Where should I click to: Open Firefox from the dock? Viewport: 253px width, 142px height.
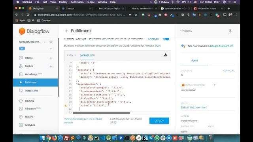[55, 138]
